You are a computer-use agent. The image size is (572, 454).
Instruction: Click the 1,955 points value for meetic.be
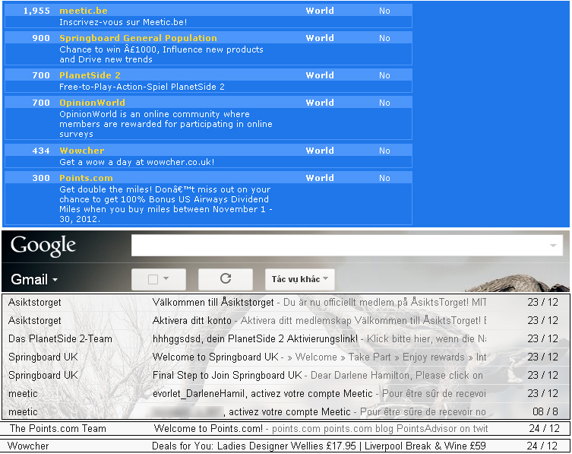[x=36, y=11]
